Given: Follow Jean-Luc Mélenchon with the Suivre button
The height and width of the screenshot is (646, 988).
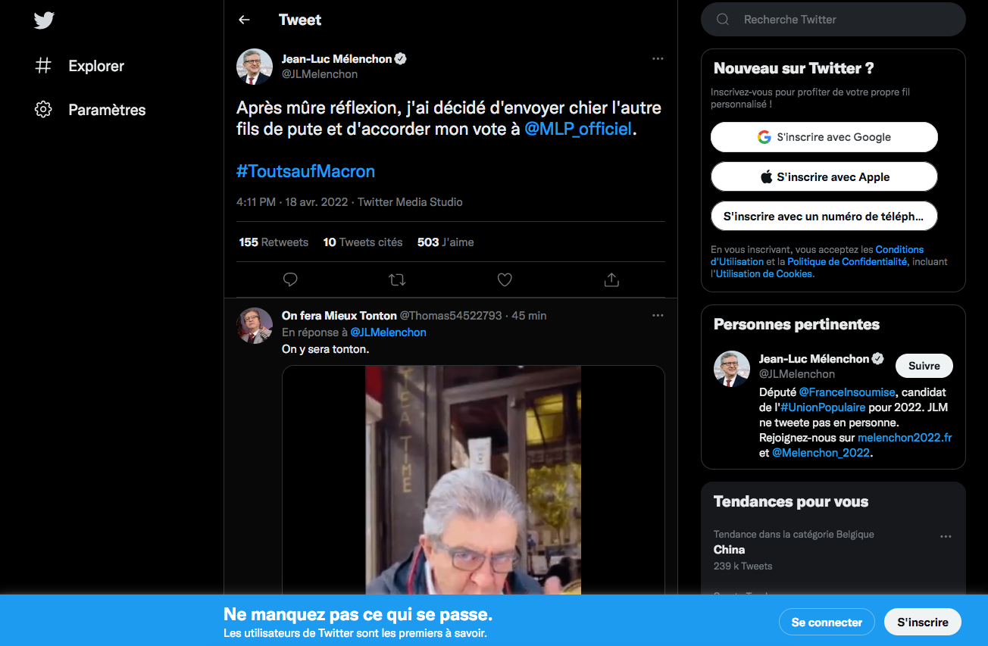Looking at the screenshot, I should pos(924,366).
